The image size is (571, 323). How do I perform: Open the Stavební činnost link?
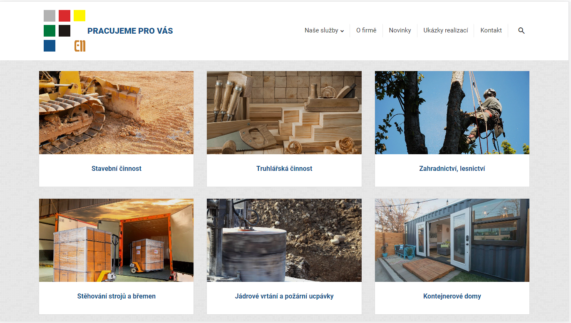117,169
